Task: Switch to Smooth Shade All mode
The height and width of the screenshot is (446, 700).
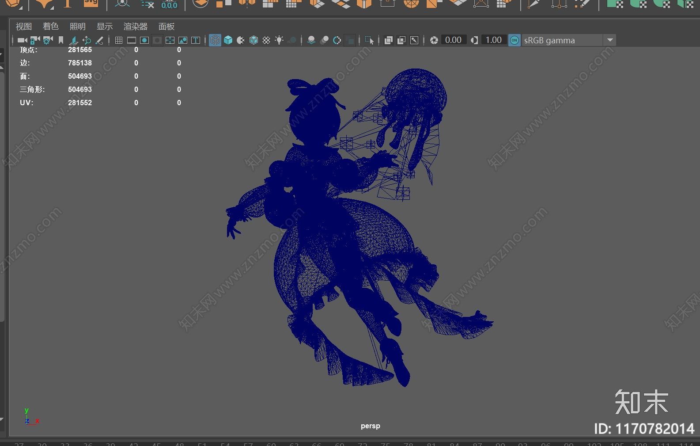Action: tap(228, 40)
